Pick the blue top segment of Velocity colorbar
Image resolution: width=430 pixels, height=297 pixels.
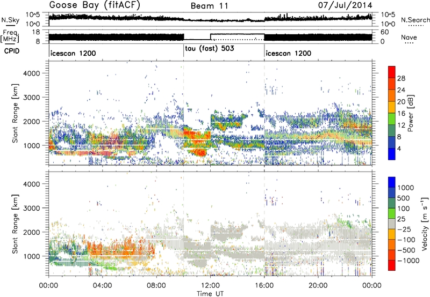(392, 182)
